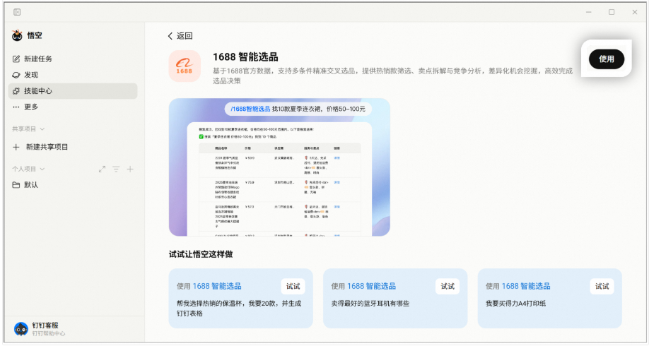Open 发现 in sidebar
649x346 pixels.
[73, 75]
